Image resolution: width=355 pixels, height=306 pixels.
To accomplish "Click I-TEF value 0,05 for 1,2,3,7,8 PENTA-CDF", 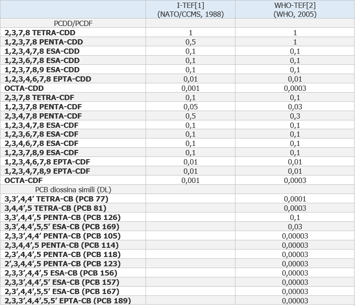I will [x=191, y=107].
